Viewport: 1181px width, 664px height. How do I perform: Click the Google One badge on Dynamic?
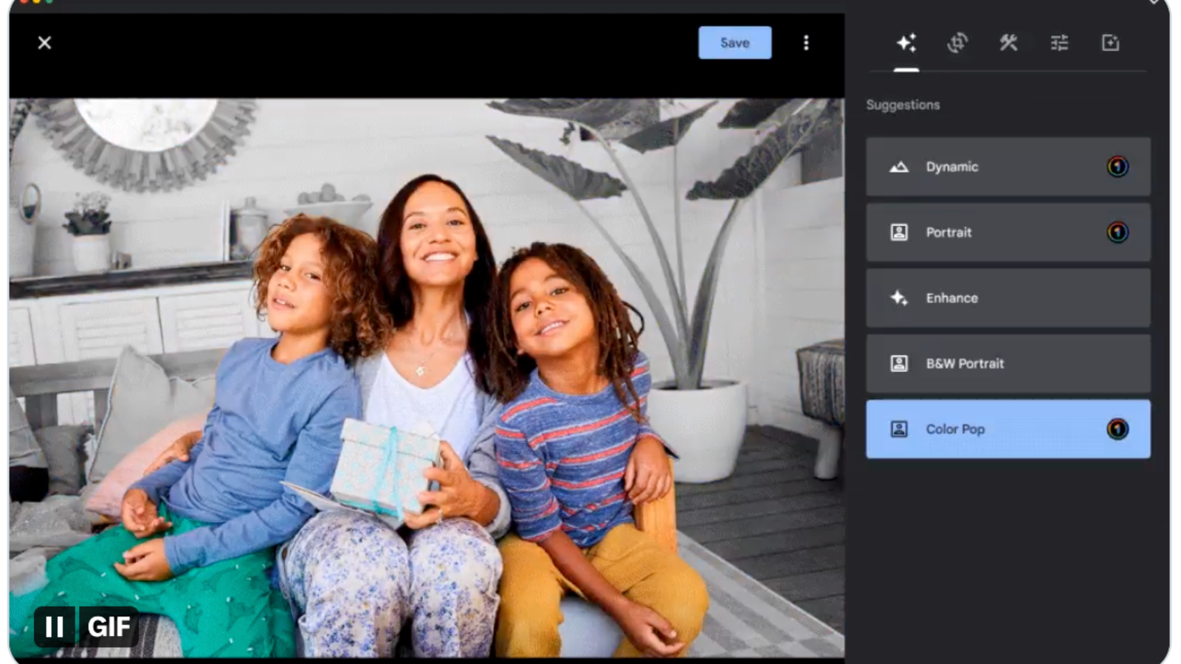1118,167
